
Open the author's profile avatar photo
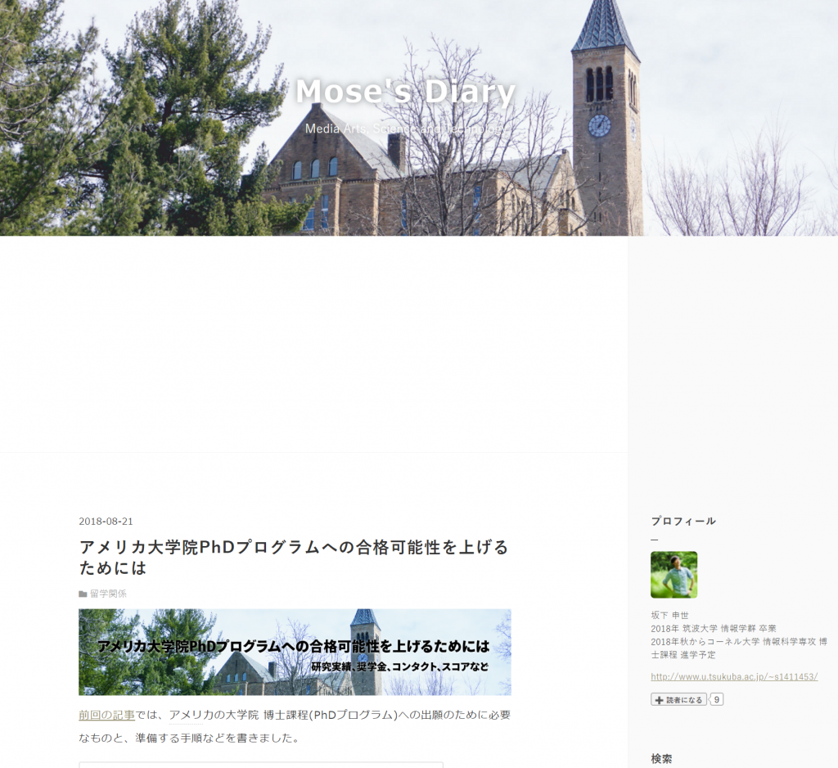(674, 574)
